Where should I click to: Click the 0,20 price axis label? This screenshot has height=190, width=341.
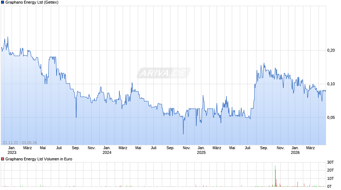coord(331,50)
